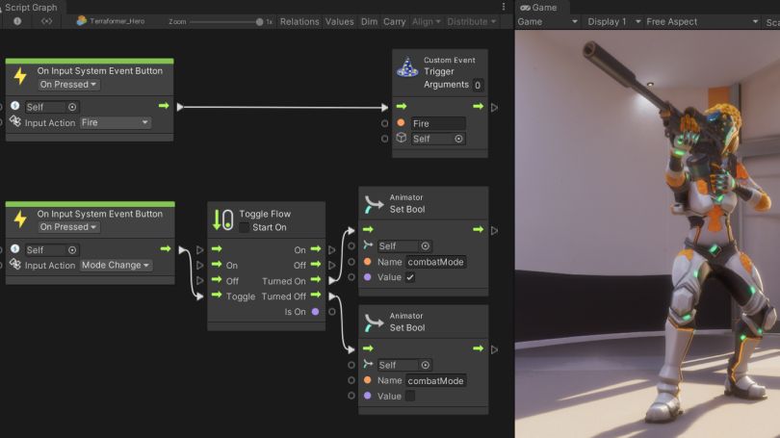Screen dimensions: 780x438
Task: Click the lightning bolt icon on Fire event node
Action: 20,76
